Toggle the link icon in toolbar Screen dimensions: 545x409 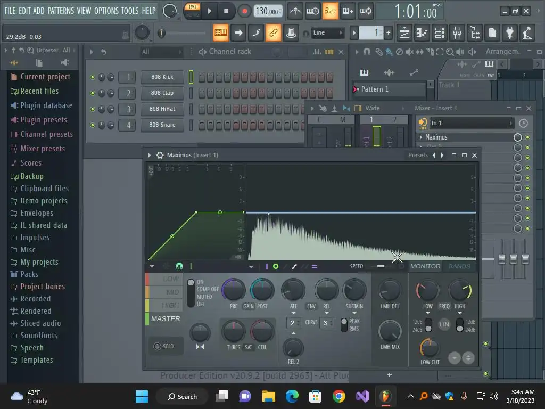(x=274, y=32)
